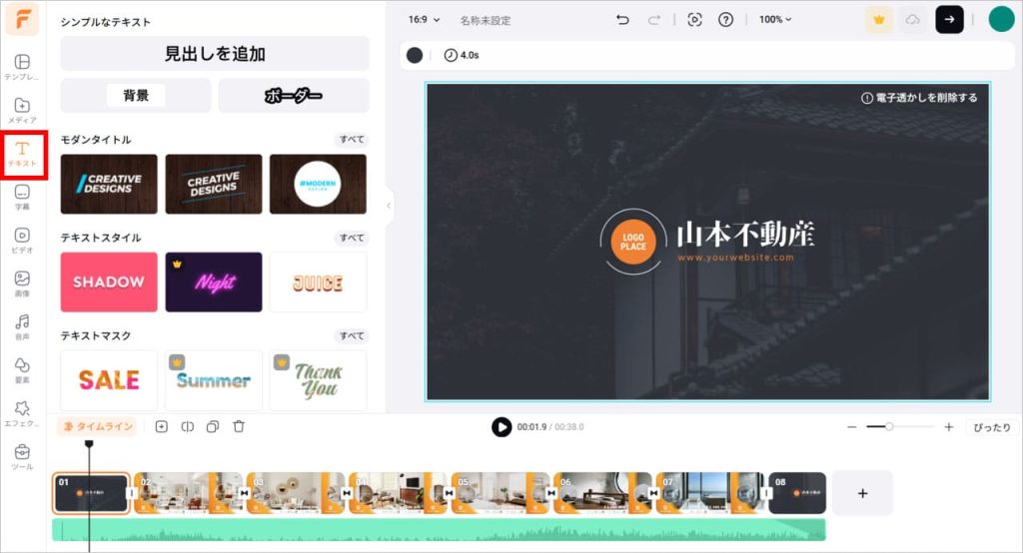
Task: Click the undo arrow in top toolbar
Action: (x=622, y=20)
